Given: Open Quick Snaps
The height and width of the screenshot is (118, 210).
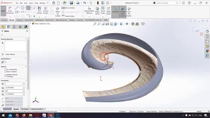Looking at the screenshot, I should pos(103,10).
